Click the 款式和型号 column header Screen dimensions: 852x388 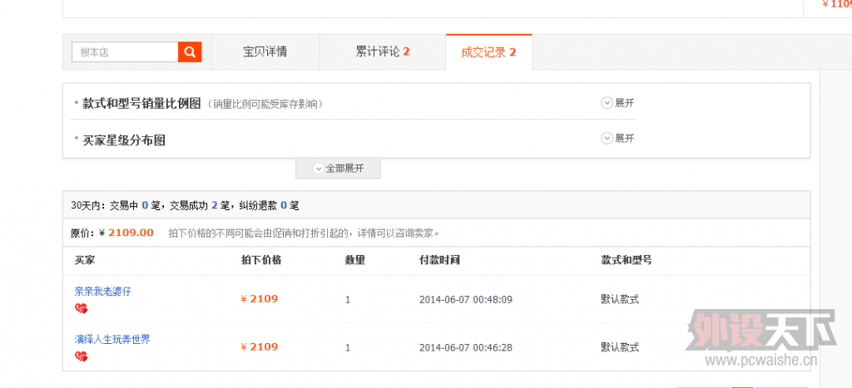tap(626, 260)
